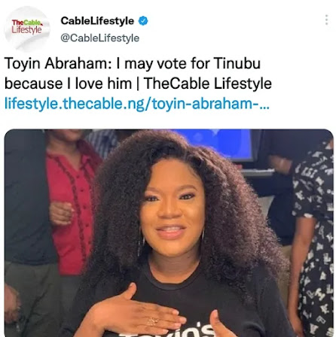Viewport: 336px width, 337px height.
Task: Open the CableLifestyle display name profile
Action: click(x=97, y=21)
